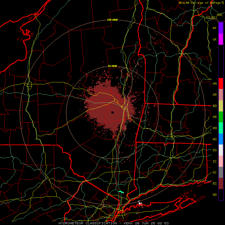This screenshot has height=225, width=225.
Task: Click the GC gray legend swatch
Action: tap(221, 172)
